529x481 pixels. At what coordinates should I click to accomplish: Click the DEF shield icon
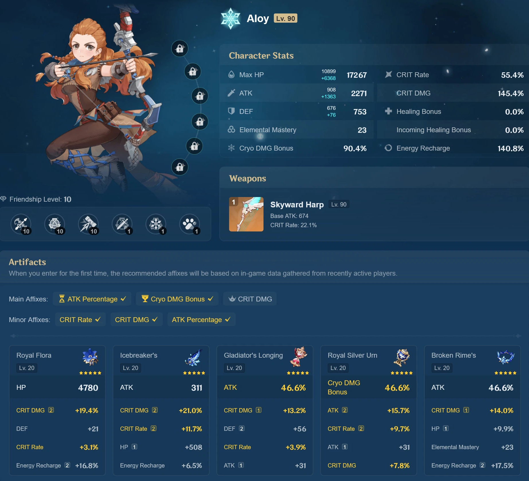231,111
